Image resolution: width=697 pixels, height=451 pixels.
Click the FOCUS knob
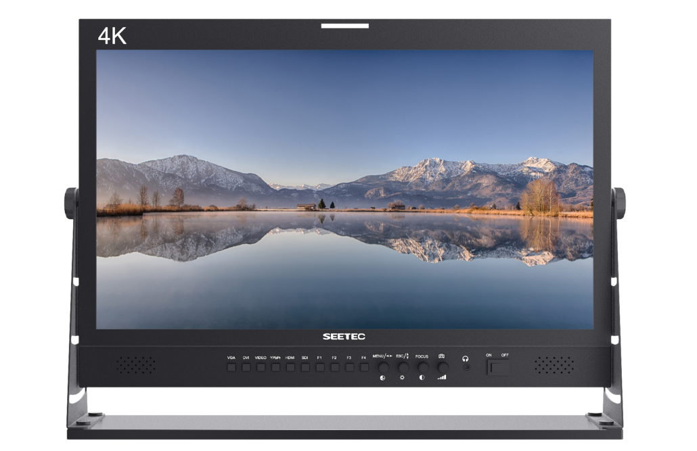422,366
